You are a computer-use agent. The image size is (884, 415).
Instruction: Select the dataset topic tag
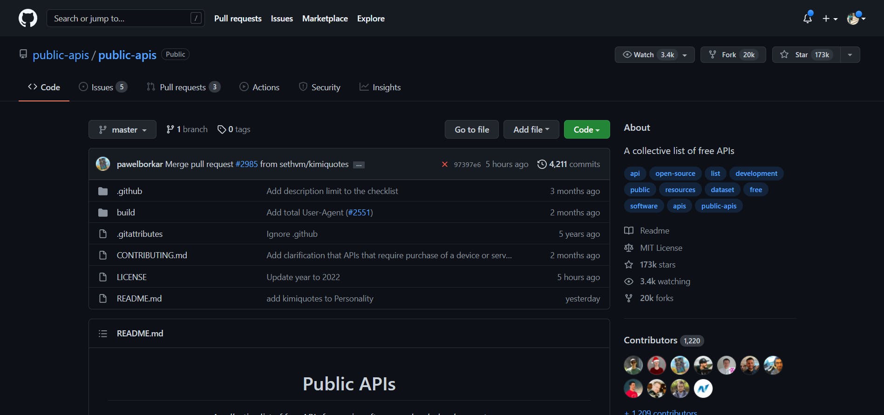point(722,190)
